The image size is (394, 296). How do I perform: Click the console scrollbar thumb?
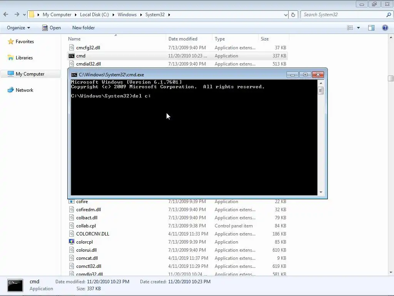tap(321, 91)
